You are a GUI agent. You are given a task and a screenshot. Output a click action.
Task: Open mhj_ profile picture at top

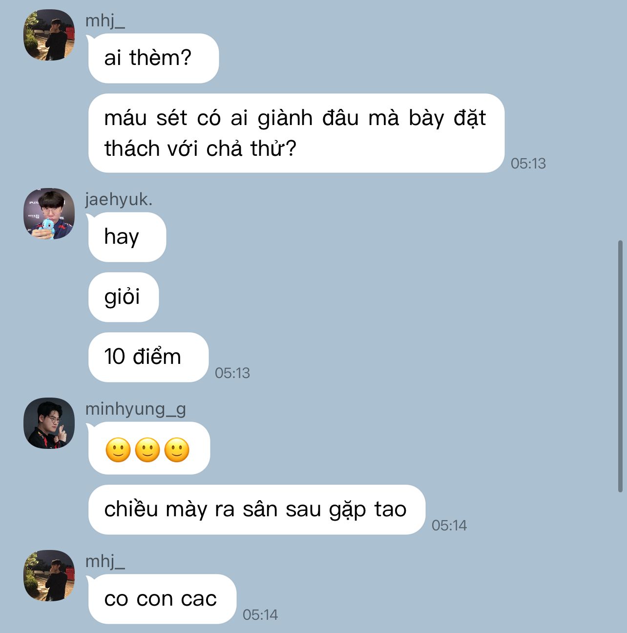(49, 35)
